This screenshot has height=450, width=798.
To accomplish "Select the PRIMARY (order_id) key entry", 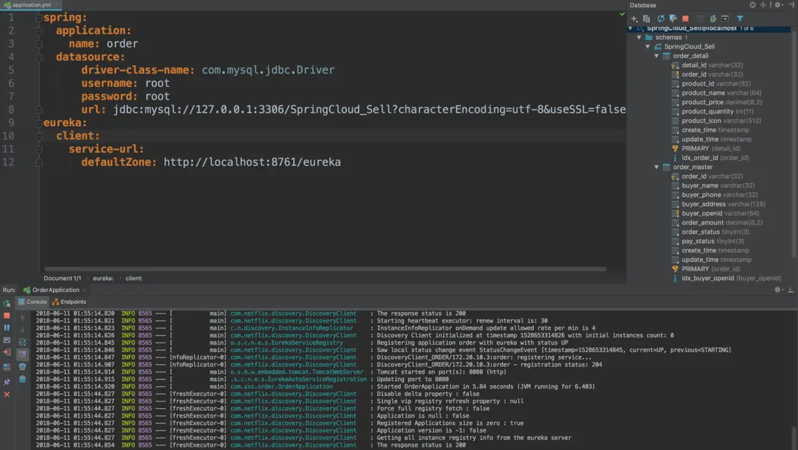I will click(x=705, y=268).
